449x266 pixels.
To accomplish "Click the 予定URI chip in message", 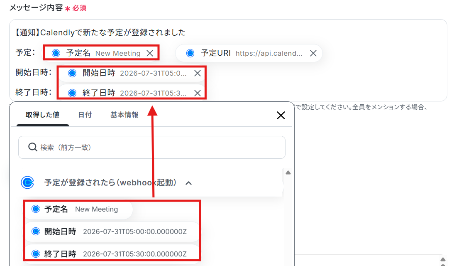I will click(x=249, y=53).
